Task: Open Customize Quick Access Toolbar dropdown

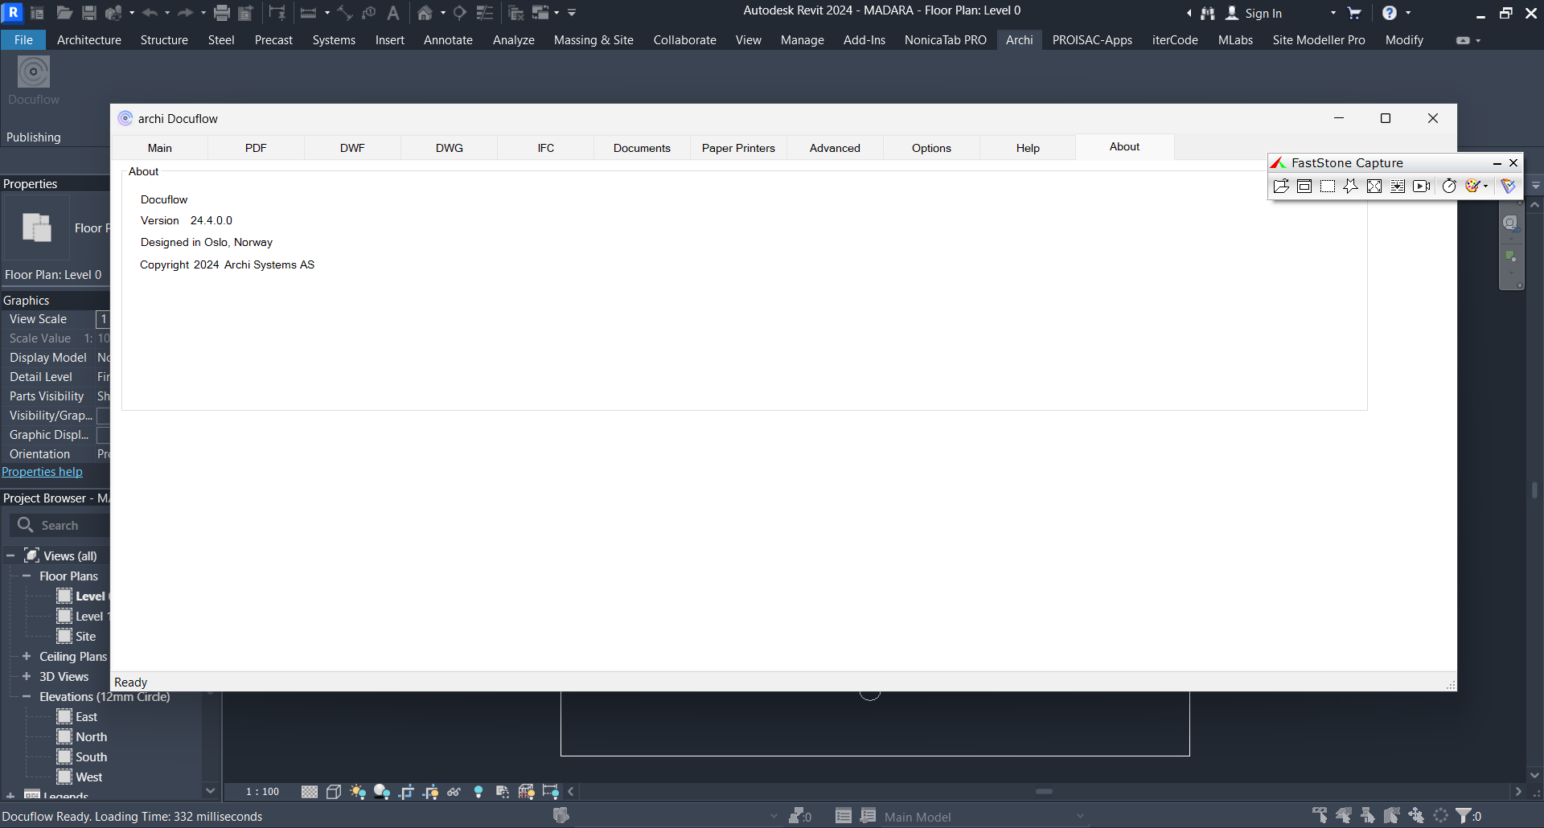Action: click(x=572, y=13)
